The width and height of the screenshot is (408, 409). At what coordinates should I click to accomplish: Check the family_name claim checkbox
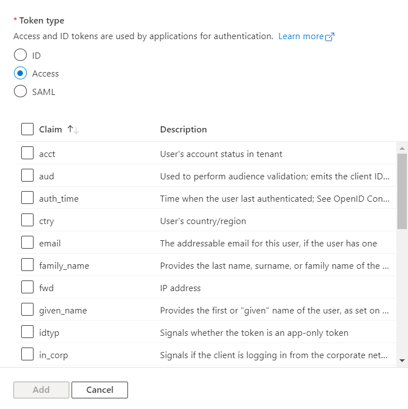tap(27, 265)
